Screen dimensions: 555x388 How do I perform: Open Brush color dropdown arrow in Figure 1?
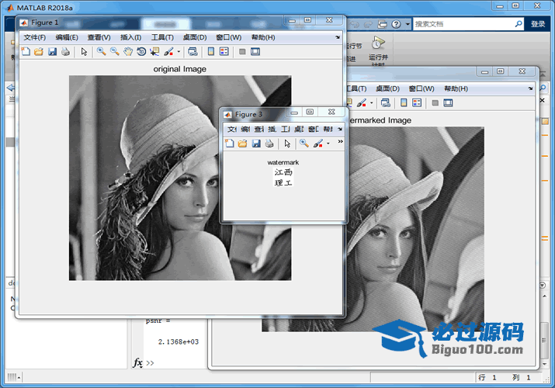coord(179,52)
